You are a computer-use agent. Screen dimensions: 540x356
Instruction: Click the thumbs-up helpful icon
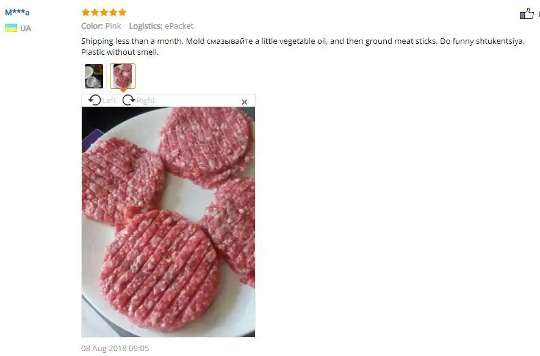pyautogui.click(x=527, y=13)
